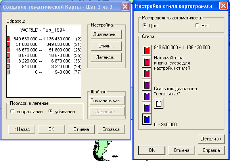Open the red style button for 849 630 000 range
This screenshot has width=230, height=161.
point(147,51)
